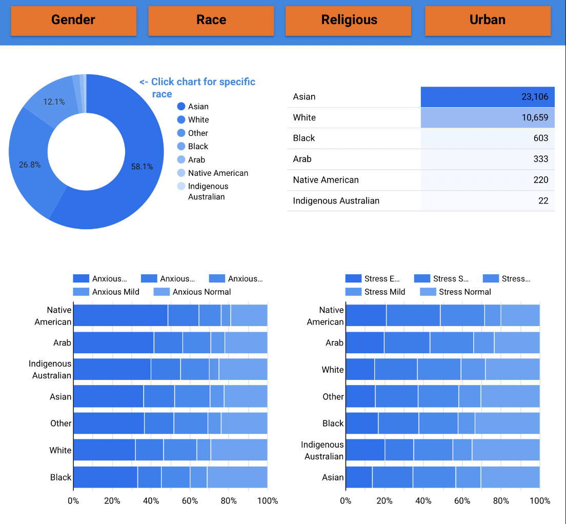
Task: Open the Gender tab
Action: click(73, 21)
